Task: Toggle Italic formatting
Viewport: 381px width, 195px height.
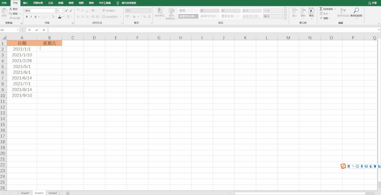Action: [x=31, y=17]
